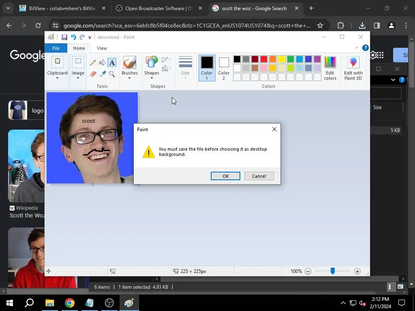The image size is (415, 311).
Task: Open the Customize Quick Access Toolbar arrow
Action: (90, 38)
